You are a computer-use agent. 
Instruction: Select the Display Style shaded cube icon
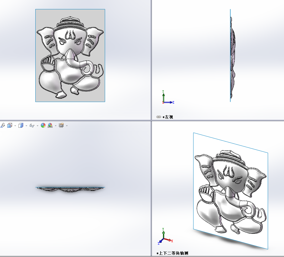(x=21, y=125)
